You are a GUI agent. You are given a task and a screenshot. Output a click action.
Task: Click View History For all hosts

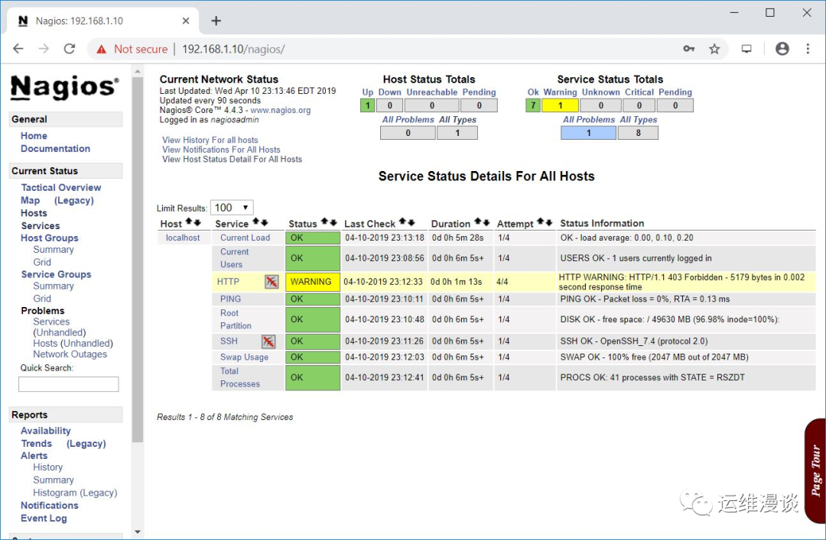(x=210, y=140)
